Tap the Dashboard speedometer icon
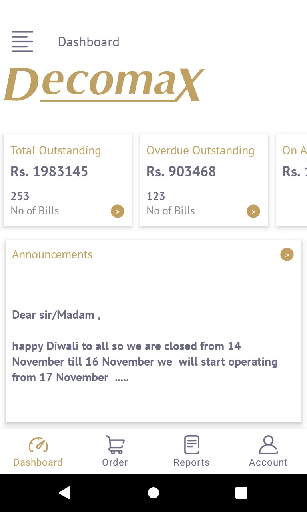Image resolution: width=307 pixels, height=512 pixels. (x=38, y=445)
